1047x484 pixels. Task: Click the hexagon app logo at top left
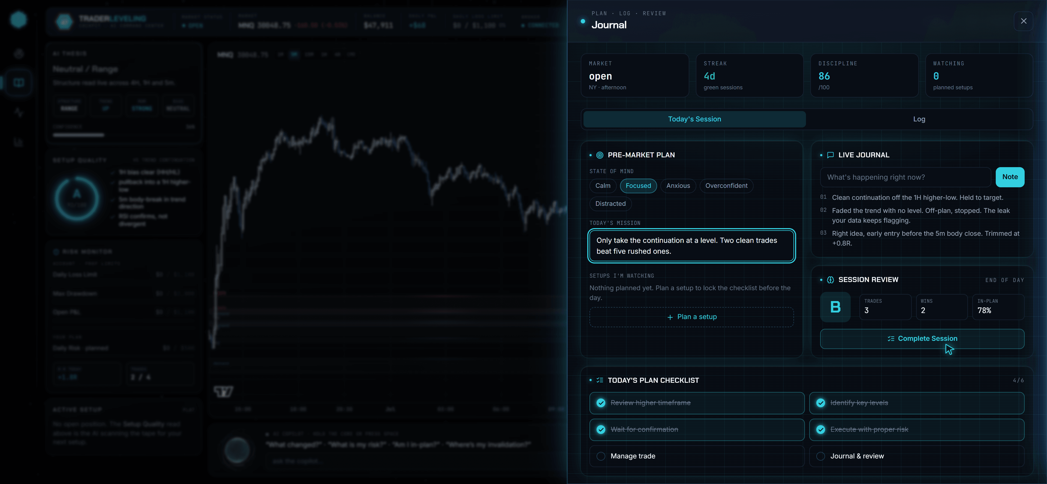[18, 20]
